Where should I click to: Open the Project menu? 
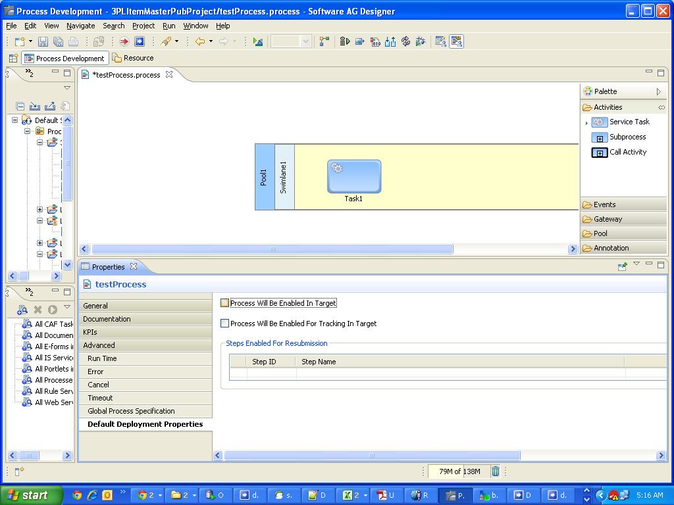[x=143, y=26]
